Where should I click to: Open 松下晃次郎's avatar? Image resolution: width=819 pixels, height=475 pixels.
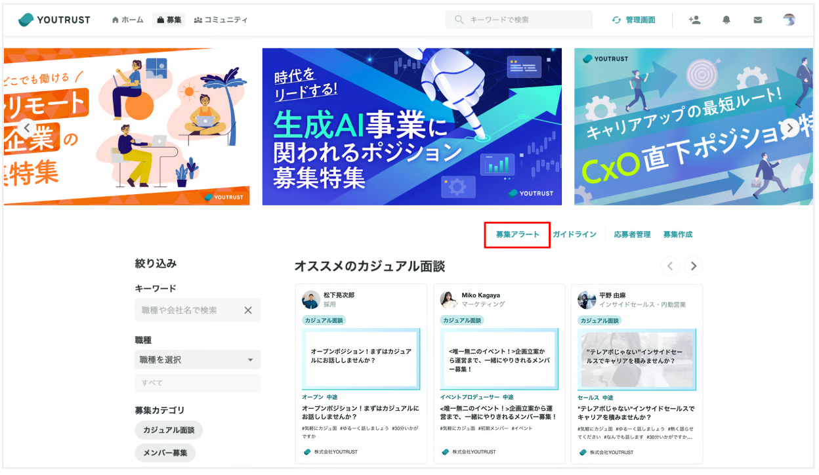(311, 300)
